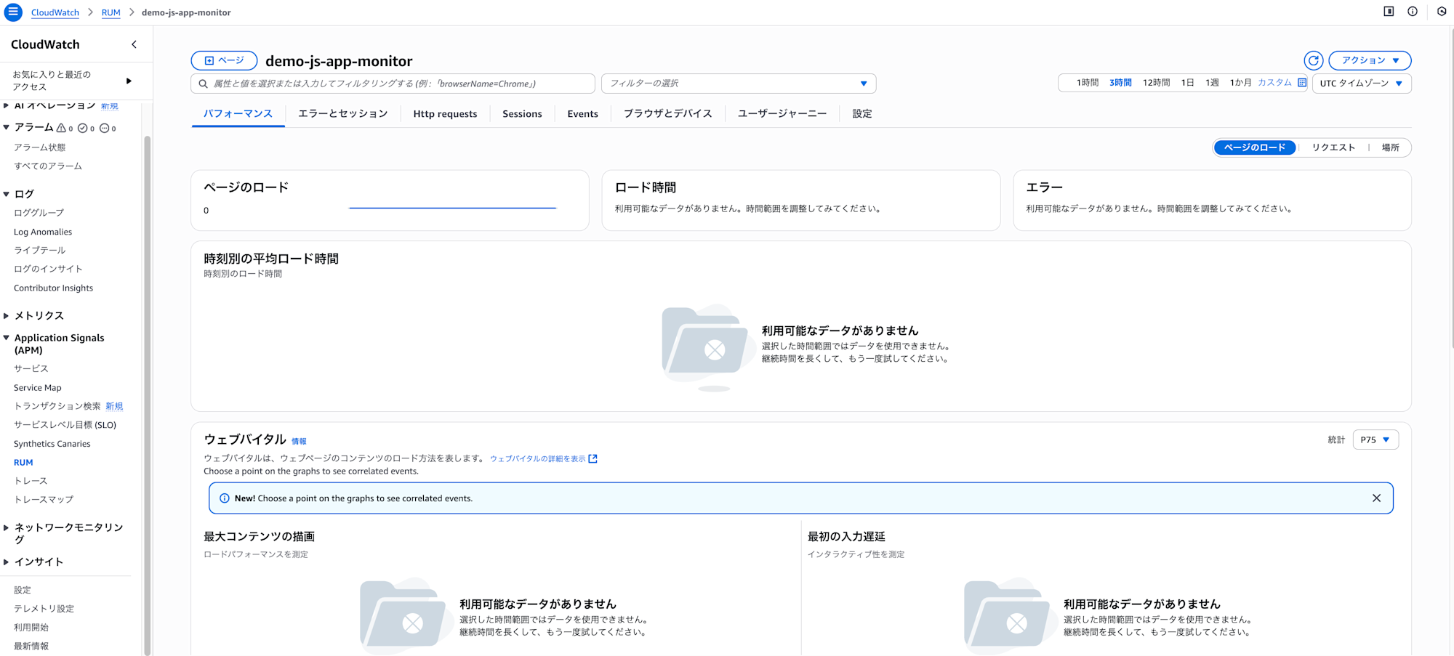This screenshot has height=656, width=1454.
Task: Click the alarm triangle count in アラーム row
Action: pos(65,128)
